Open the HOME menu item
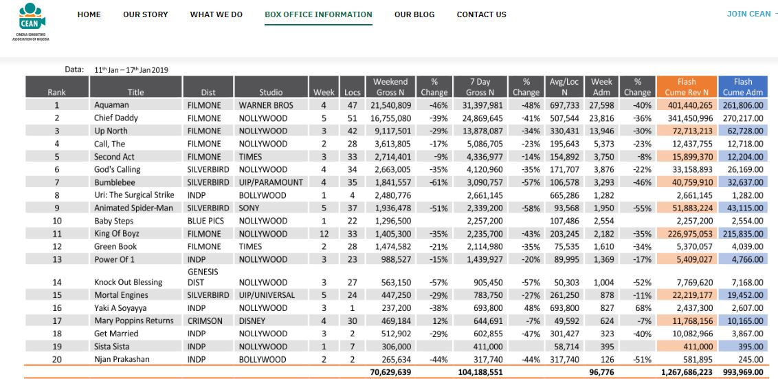The width and height of the screenshot is (778, 379). point(89,14)
